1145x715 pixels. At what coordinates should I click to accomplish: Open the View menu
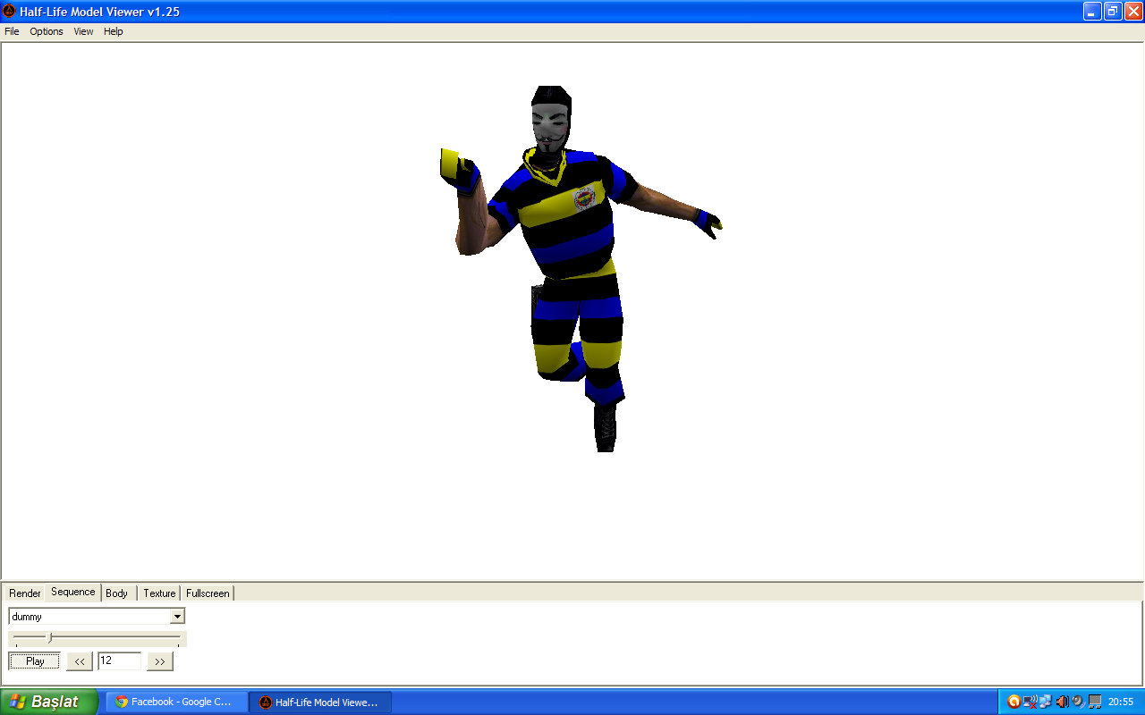point(83,31)
